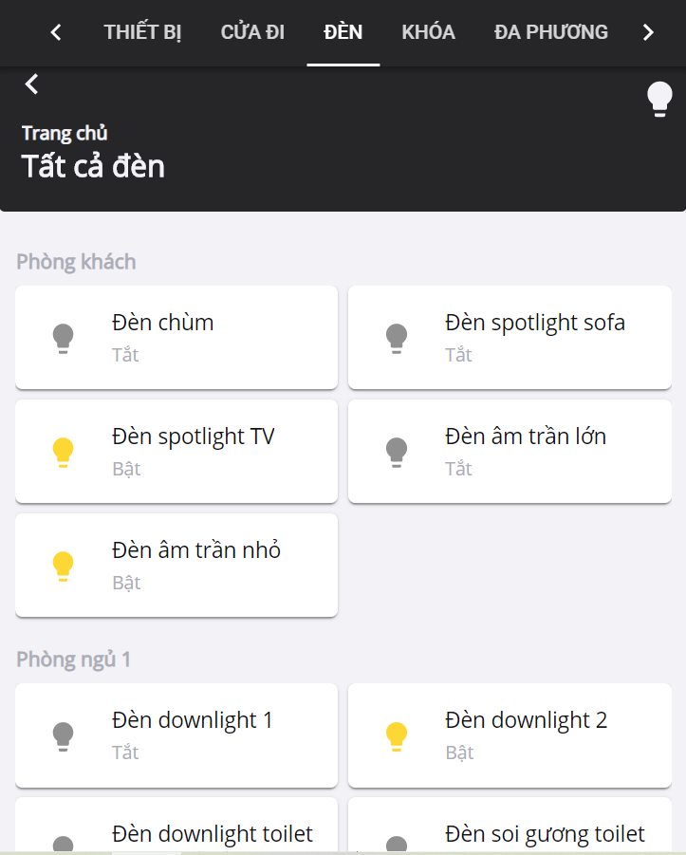Click the lit Đèn spotlight TV bulb

tap(63, 452)
